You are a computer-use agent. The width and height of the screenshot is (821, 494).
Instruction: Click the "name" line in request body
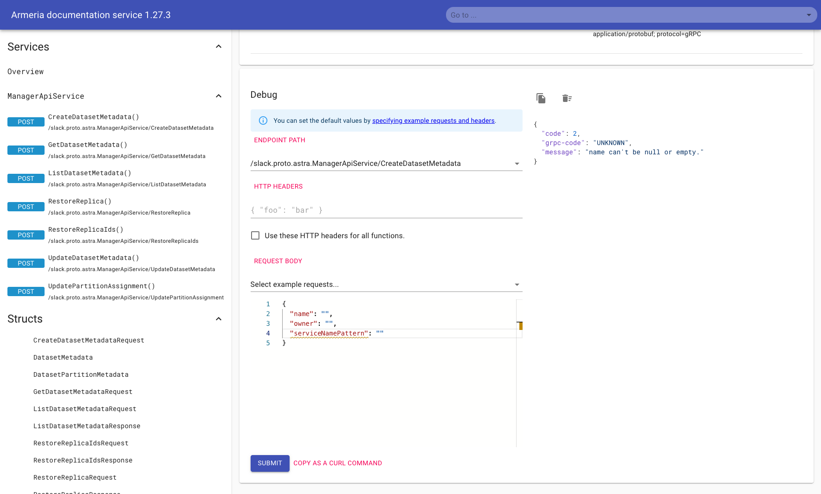click(311, 314)
